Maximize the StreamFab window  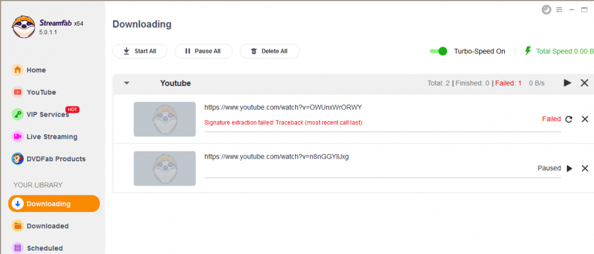584,10
